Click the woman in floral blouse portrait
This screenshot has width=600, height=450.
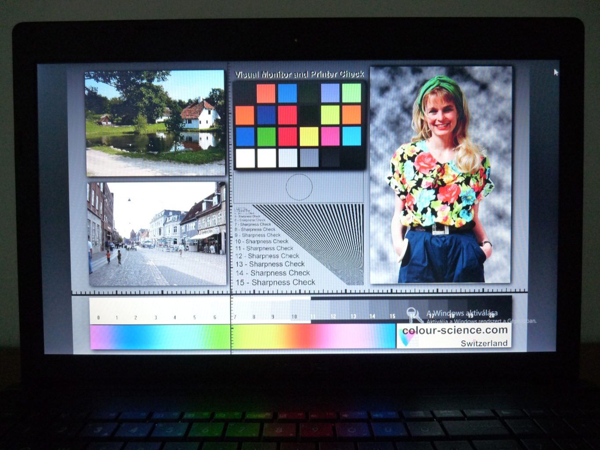click(441, 175)
